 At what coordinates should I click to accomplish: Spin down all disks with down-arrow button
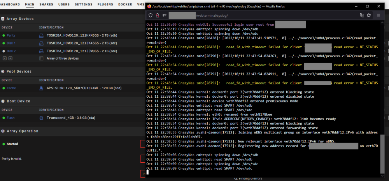(4, 59)
